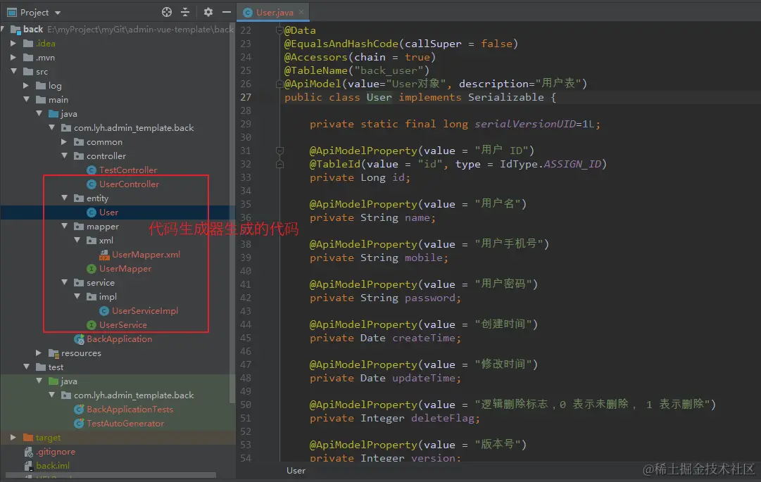Click the collapse all icon in Project toolbar
The width and height of the screenshot is (761, 482).
coord(185,12)
